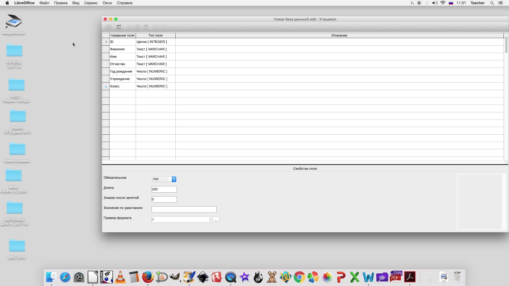Open the Справка menu
This screenshot has width=509, height=286.
(x=124, y=3)
